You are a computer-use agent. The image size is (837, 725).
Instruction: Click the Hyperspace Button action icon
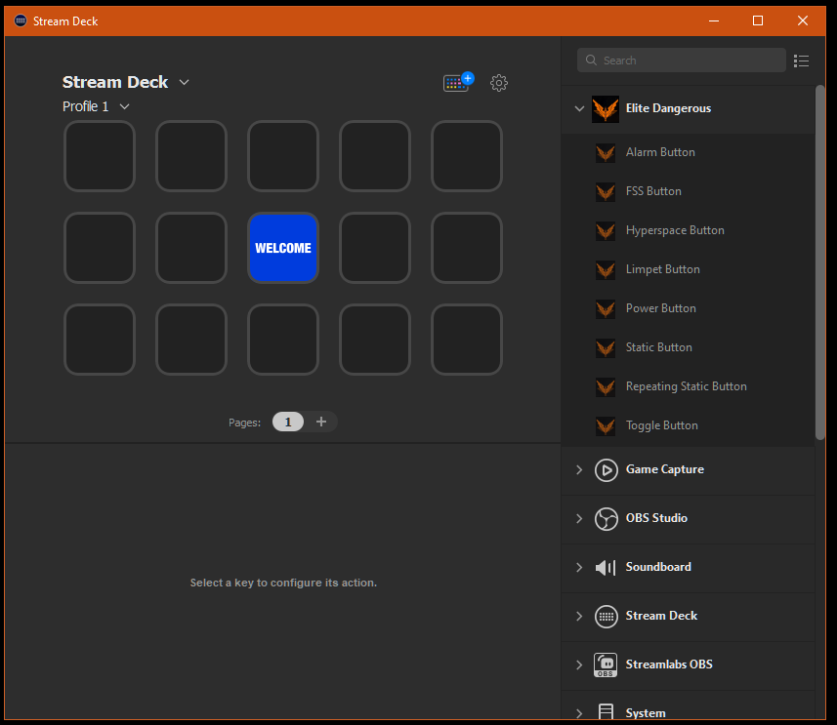(x=606, y=231)
